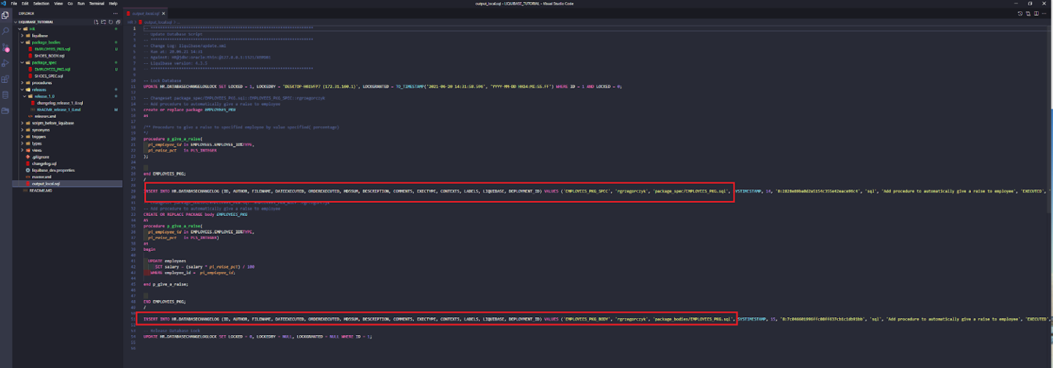Open releases.xml file
Viewport: 1053px width, 368px height.
tap(66, 116)
